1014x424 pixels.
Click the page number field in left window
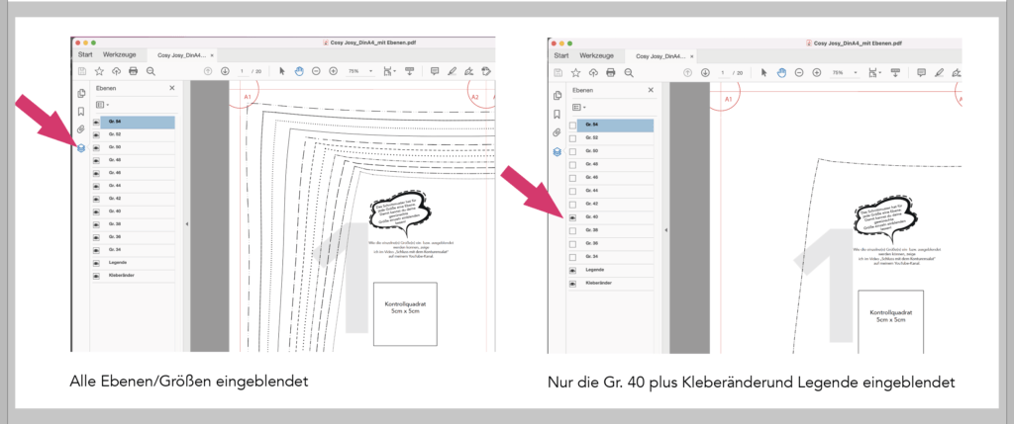click(x=243, y=71)
